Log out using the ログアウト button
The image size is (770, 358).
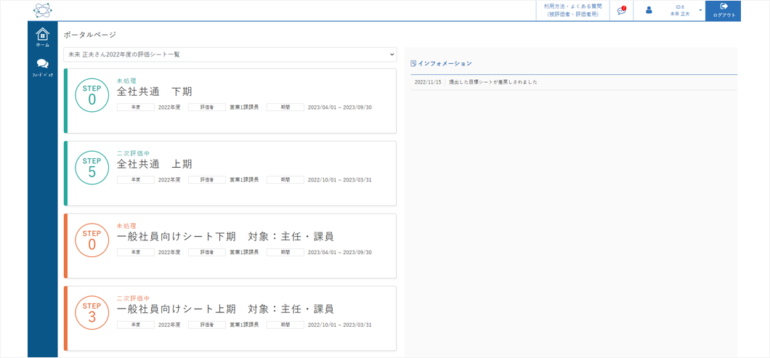[723, 10]
